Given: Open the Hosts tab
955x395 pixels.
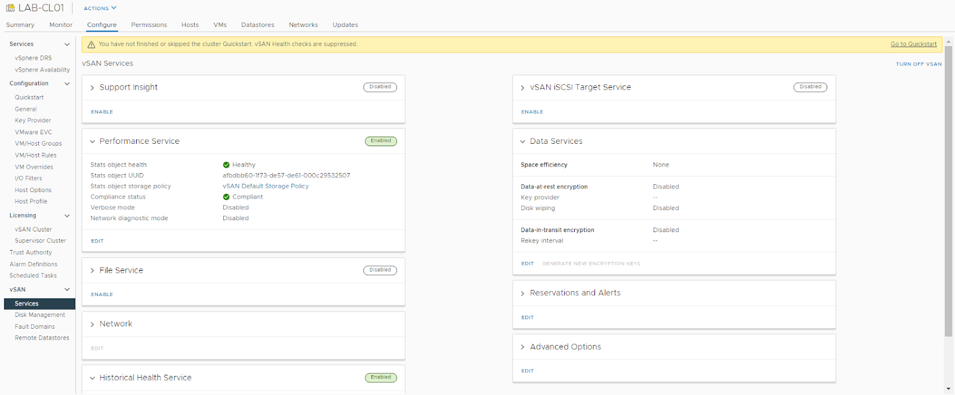Looking at the screenshot, I should point(190,25).
